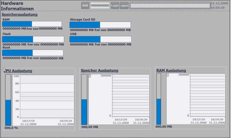
Task: Click the 300000 axis label in RAM chart
Action: click(x=184, y=75)
